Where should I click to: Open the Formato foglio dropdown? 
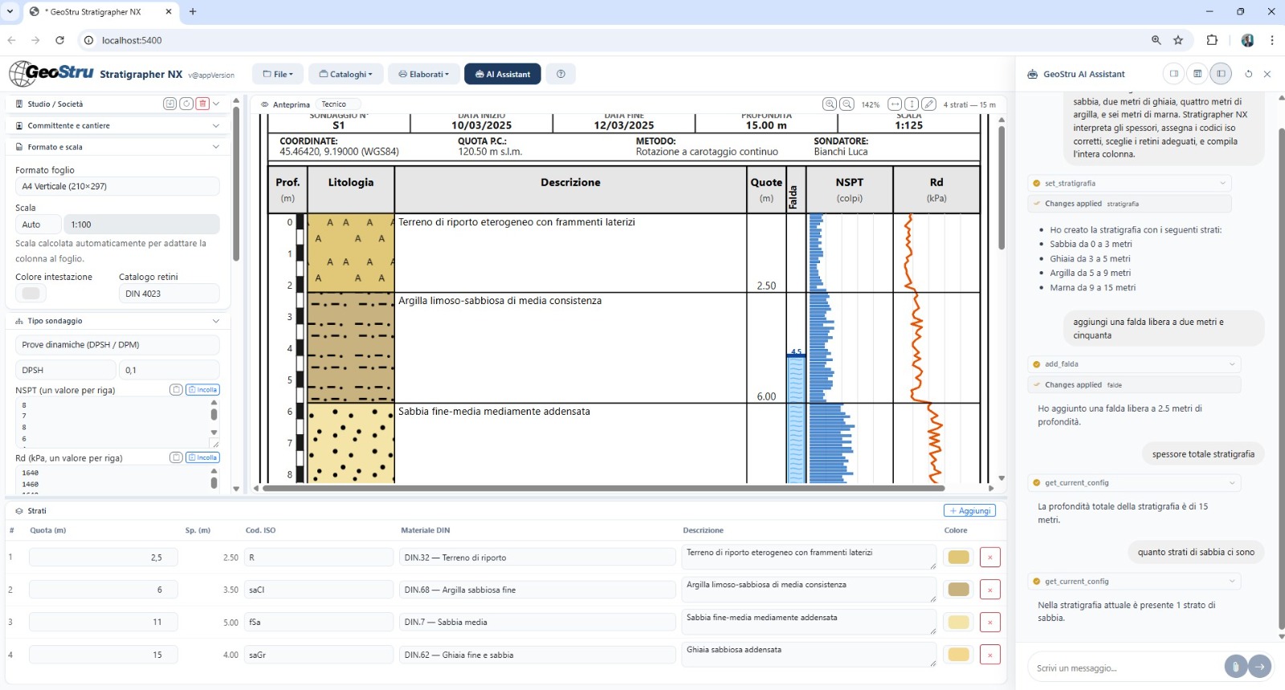tap(117, 186)
